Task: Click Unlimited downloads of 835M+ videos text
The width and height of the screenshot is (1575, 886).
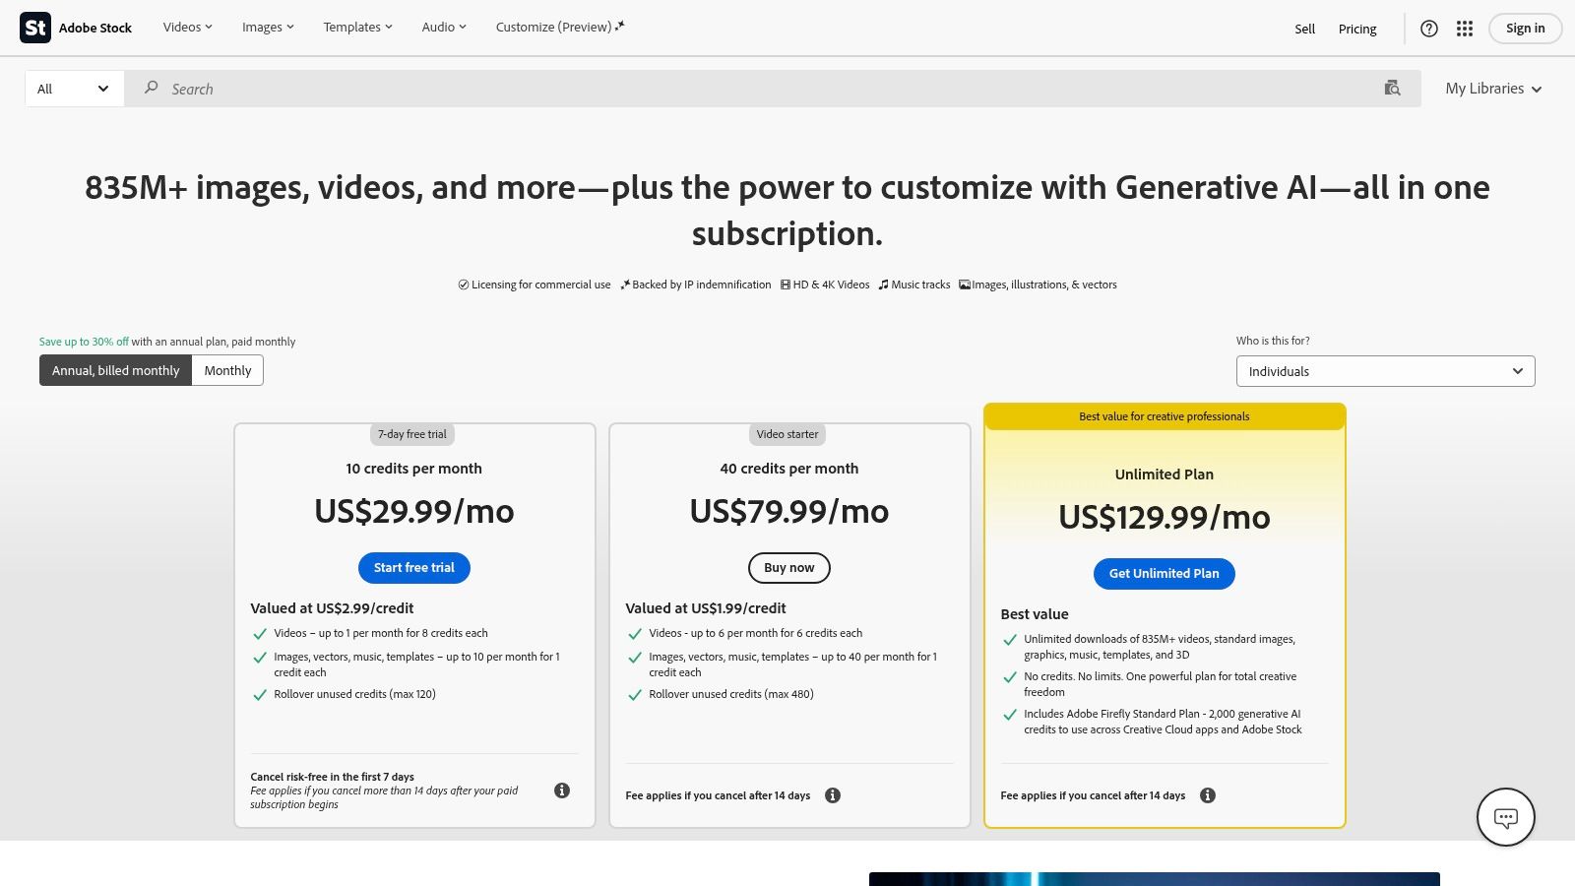Action: (1160, 647)
